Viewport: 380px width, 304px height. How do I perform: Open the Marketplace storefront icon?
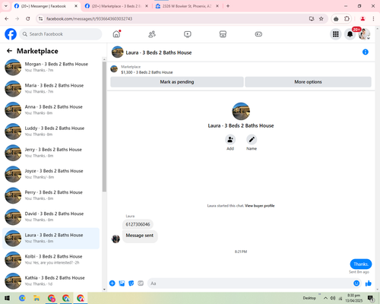tap(223, 34)
